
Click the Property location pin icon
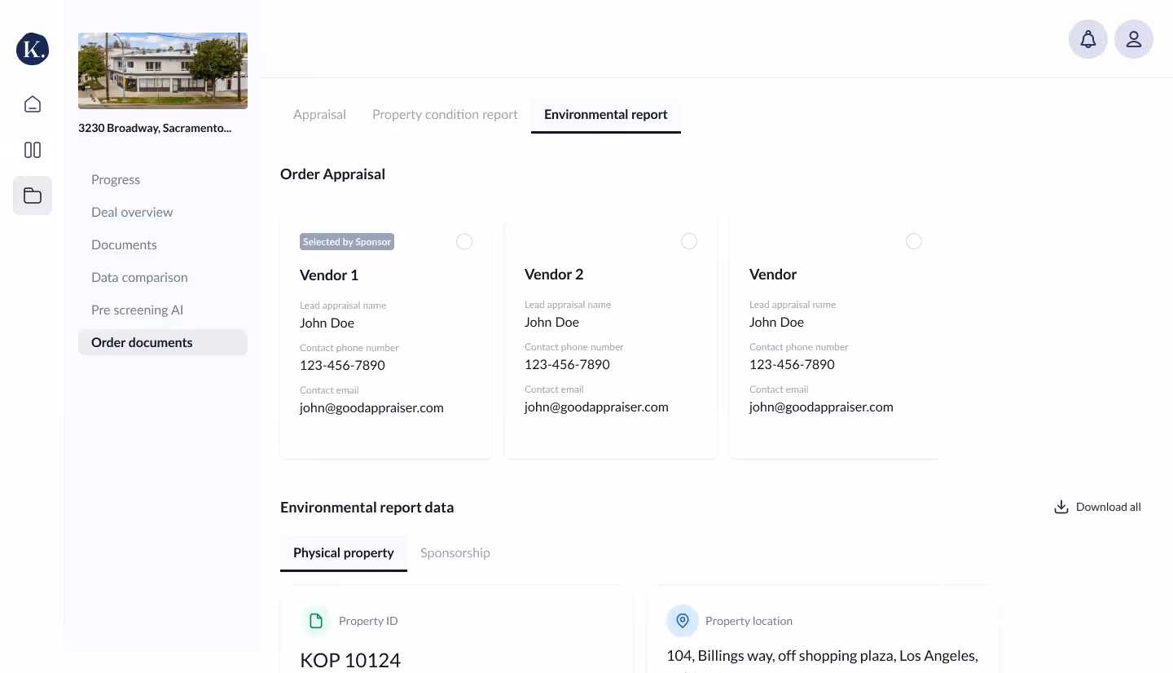(683, 620)
